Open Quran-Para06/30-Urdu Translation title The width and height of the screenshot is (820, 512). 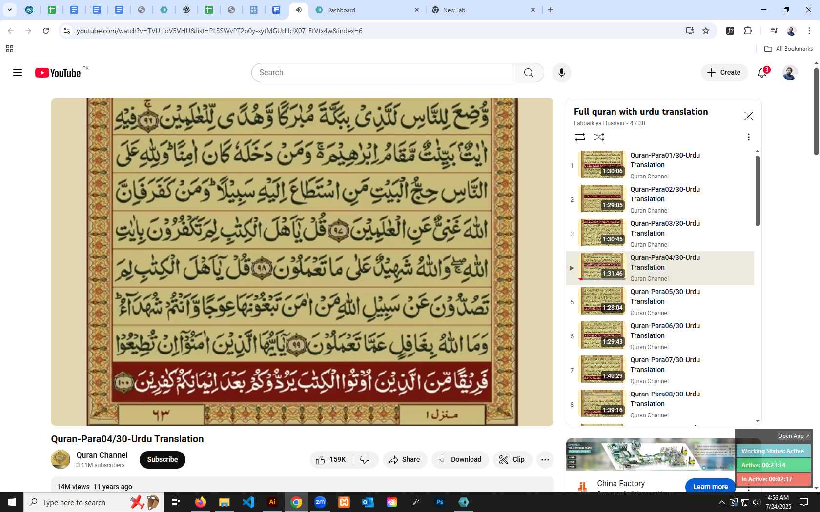pyautogui.click(x=665, y=331)
